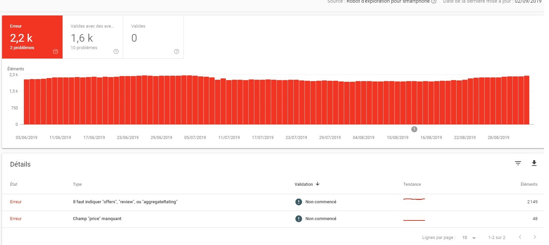The height and width of the screenshot is (245, 549).
Task: Click Erreur status in aggregateRating row
Action: pos(16,202)
